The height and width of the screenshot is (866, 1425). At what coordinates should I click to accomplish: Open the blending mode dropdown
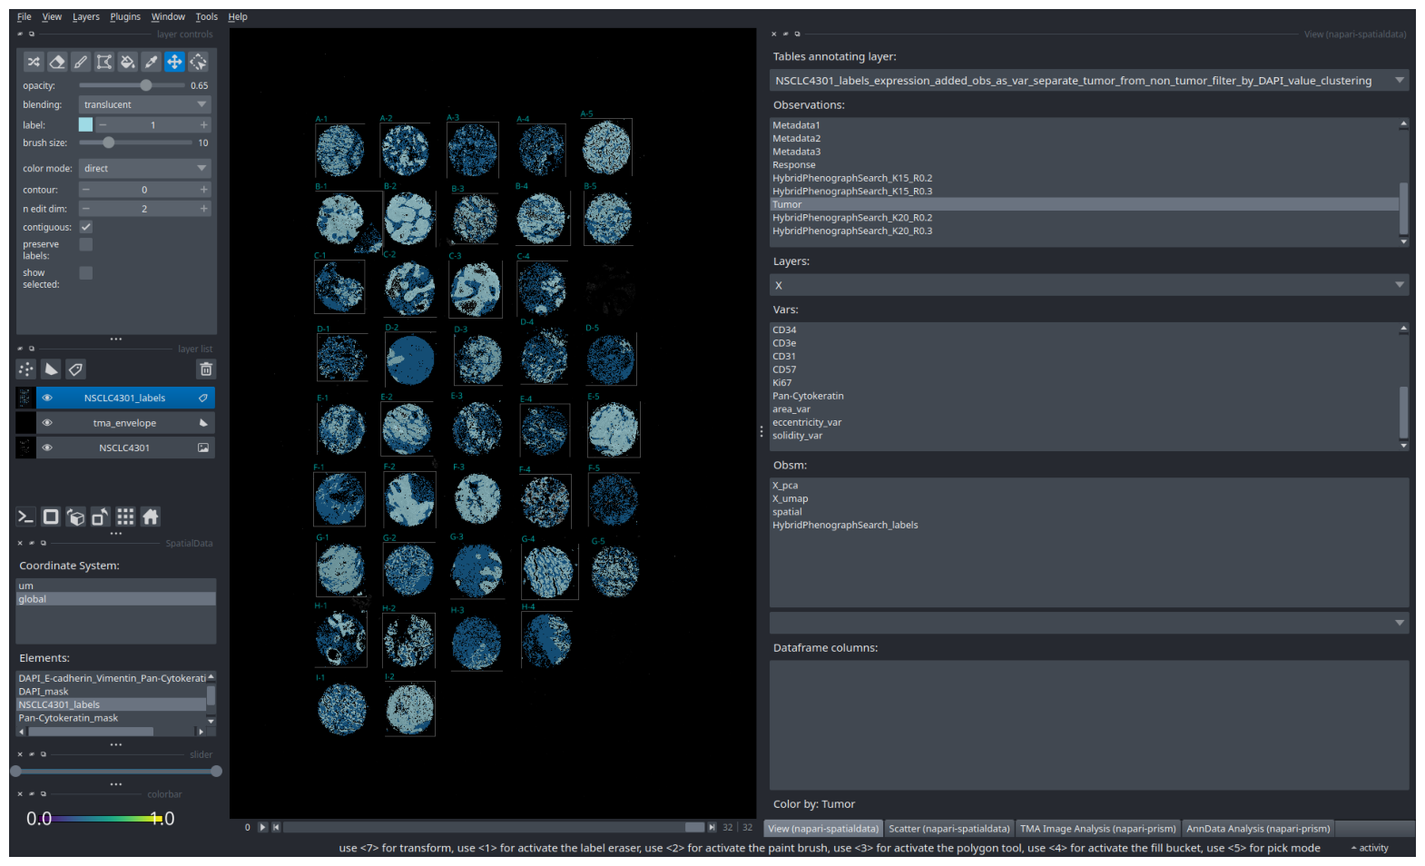(x=145, y=104)
